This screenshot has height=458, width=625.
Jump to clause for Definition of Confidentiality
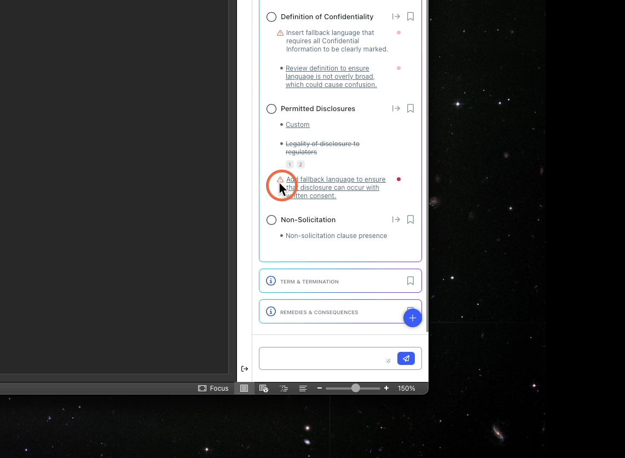[x=396, y=16]
